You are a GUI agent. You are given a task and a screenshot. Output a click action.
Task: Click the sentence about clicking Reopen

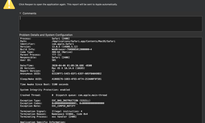[x=68, y=4]
